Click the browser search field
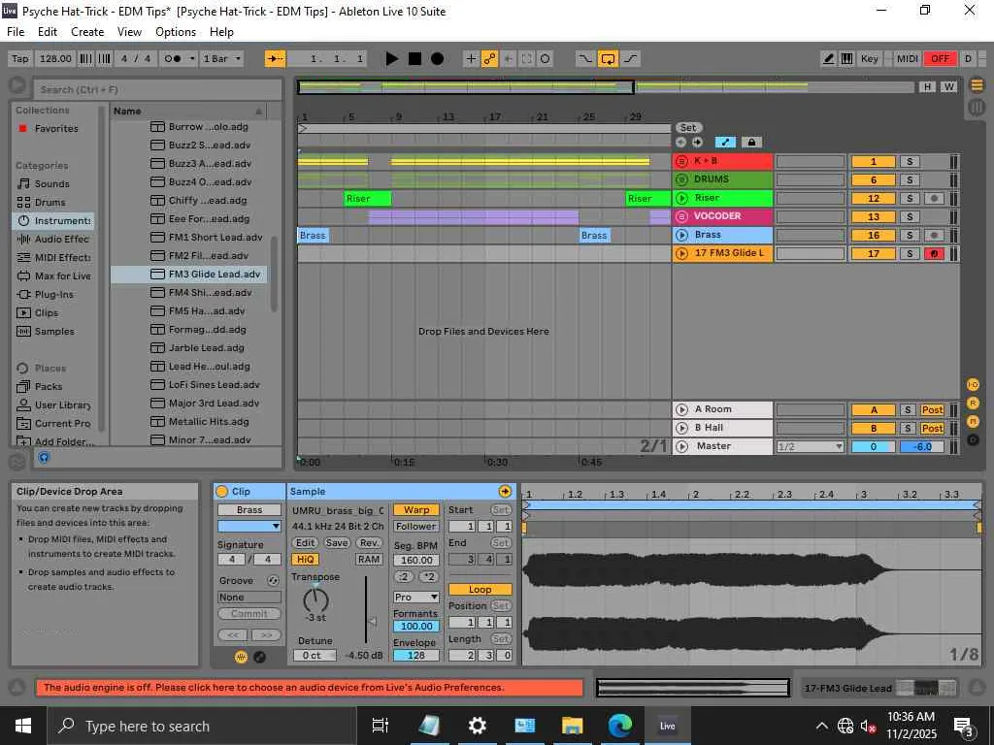Image resolution: width=994 pixels, height=745 pixels. [157, 89]
